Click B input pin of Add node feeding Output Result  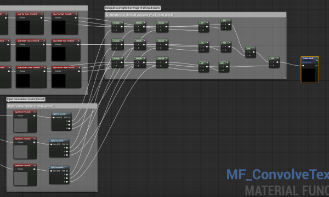pyautogui.click(x=271, y=66)
